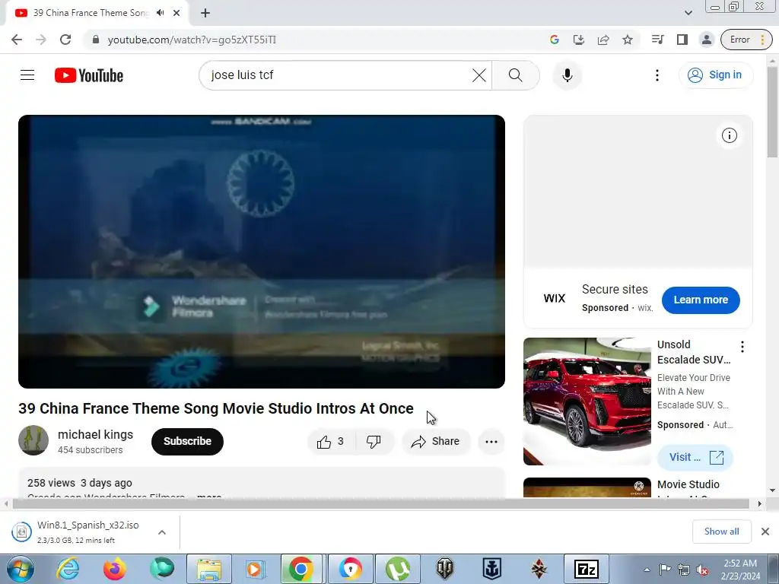The image size is (779, 584).
Task: Open the Chrome profile avatar
Action: click(x=707, y=40)
